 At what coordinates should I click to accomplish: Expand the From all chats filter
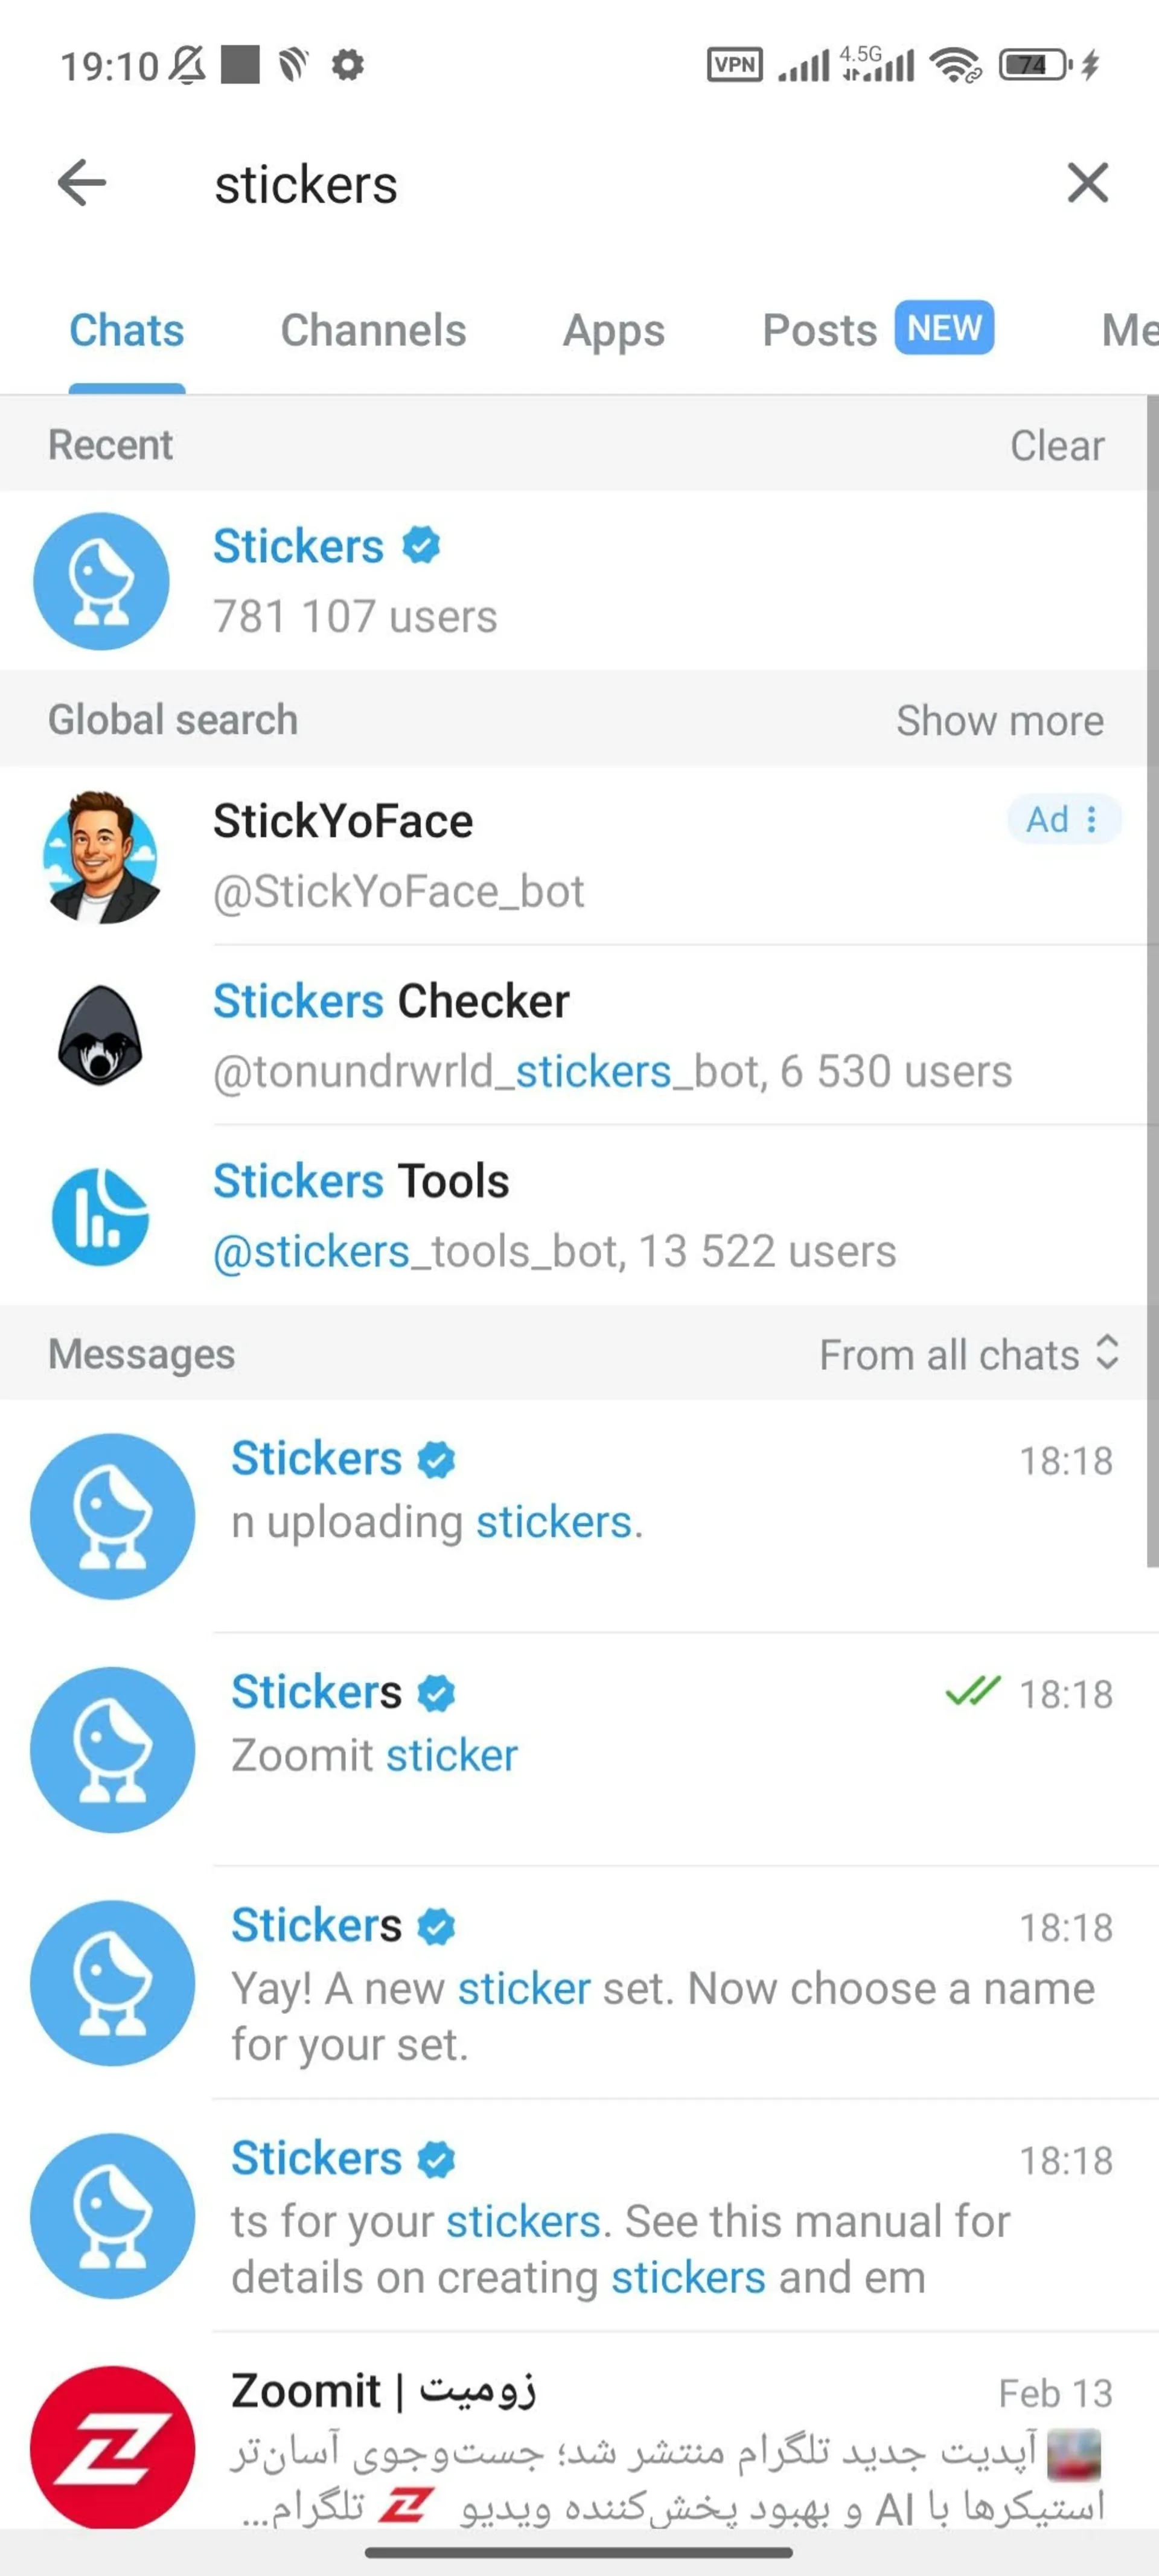pos(968,1354)
